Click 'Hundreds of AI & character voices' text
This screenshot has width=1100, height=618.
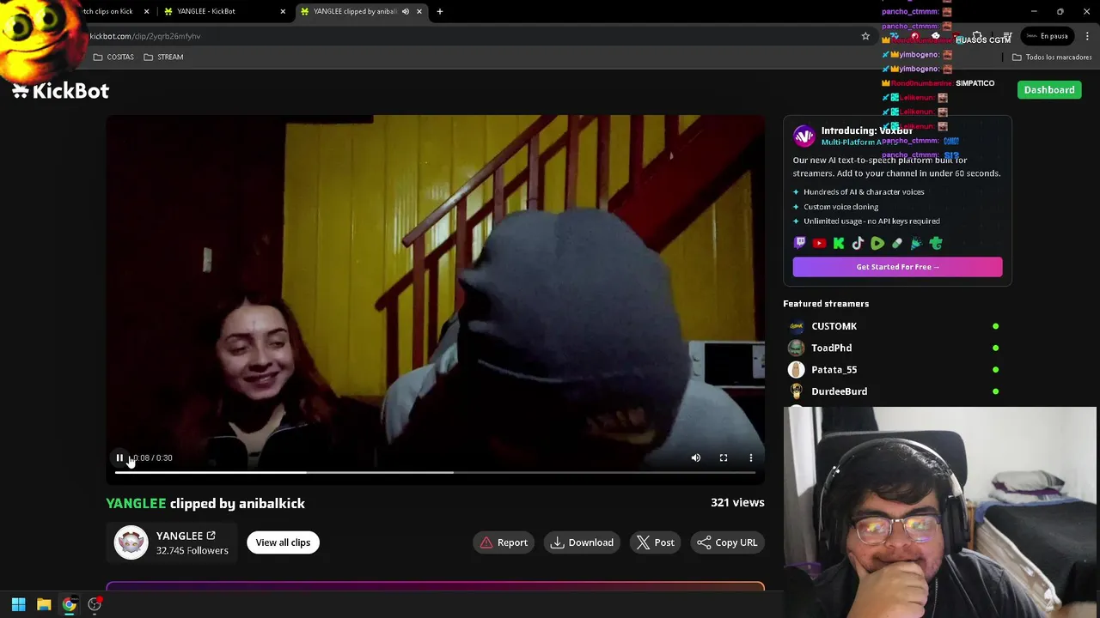864,192
